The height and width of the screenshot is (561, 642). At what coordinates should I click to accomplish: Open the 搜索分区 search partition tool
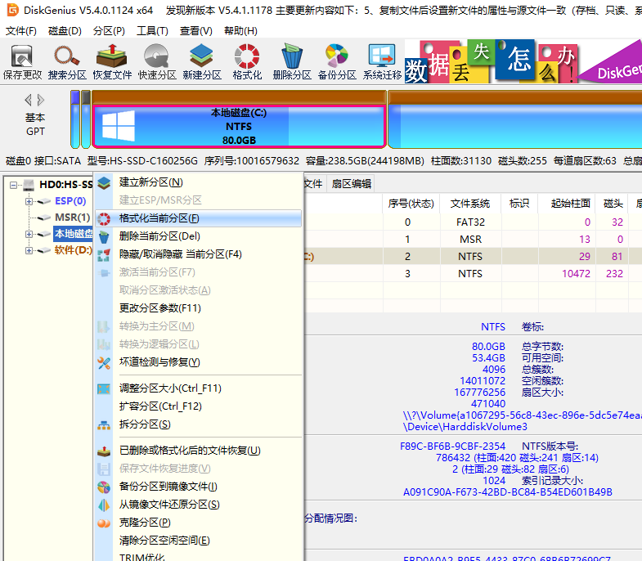click(x=67, y=62)
